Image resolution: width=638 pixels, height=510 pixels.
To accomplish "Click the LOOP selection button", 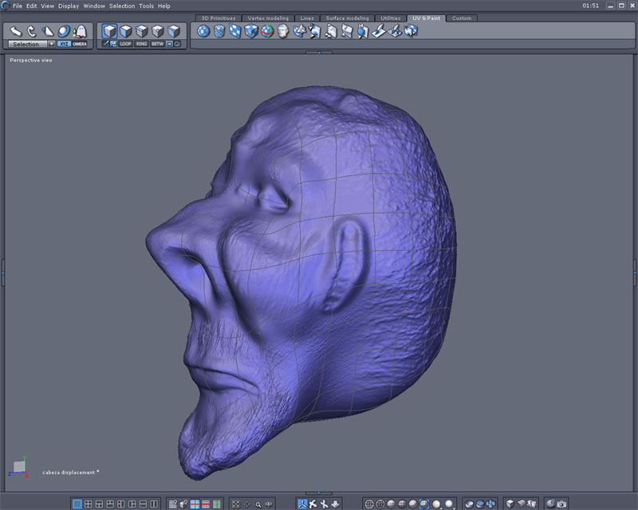I will click(x=125, y=44).
